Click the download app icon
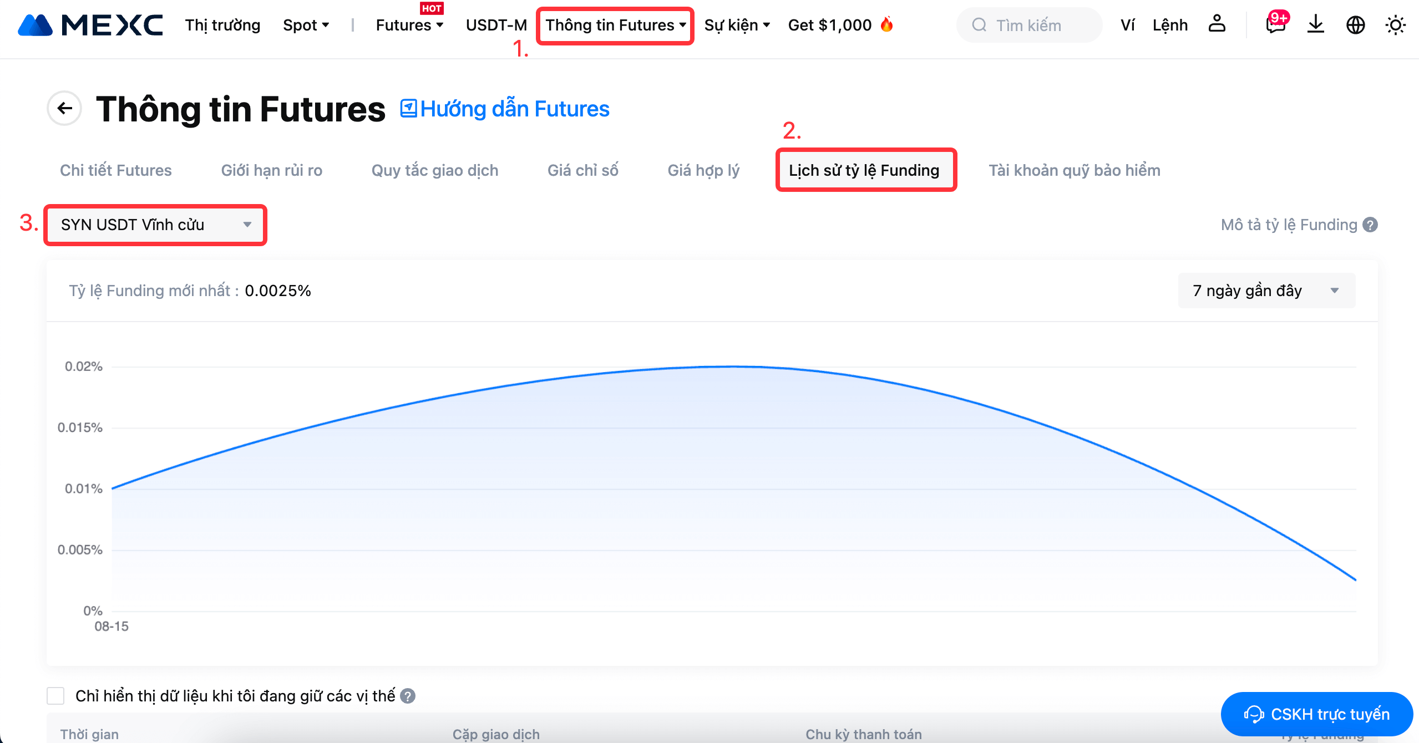1419x743 pixels. (x=1315, y=25)
